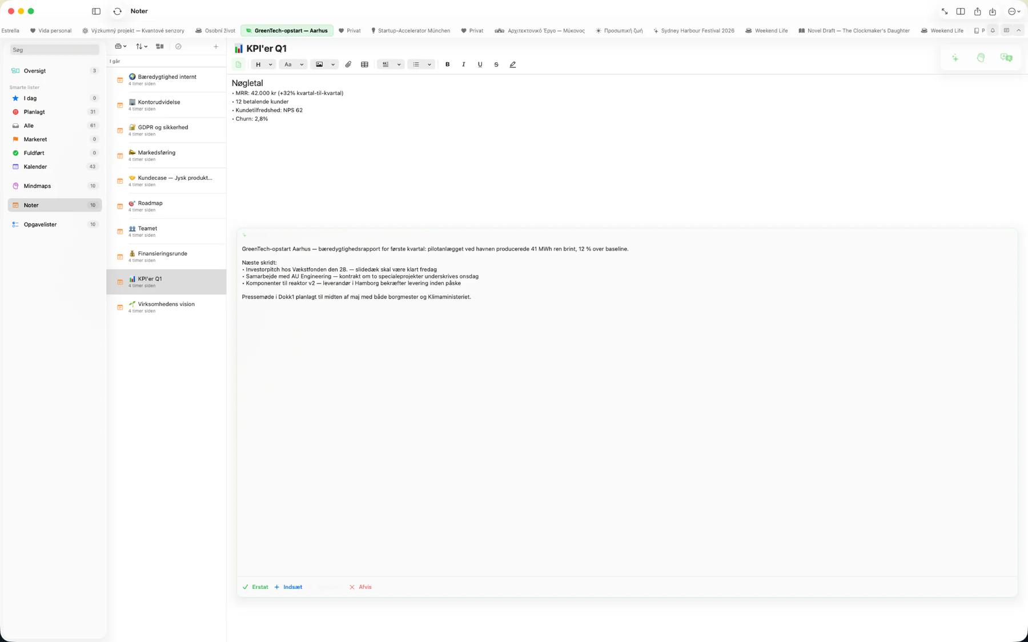
Task: Click the Alle inbox tray icon
Action: pyautogui.click(x=15, y=126)
